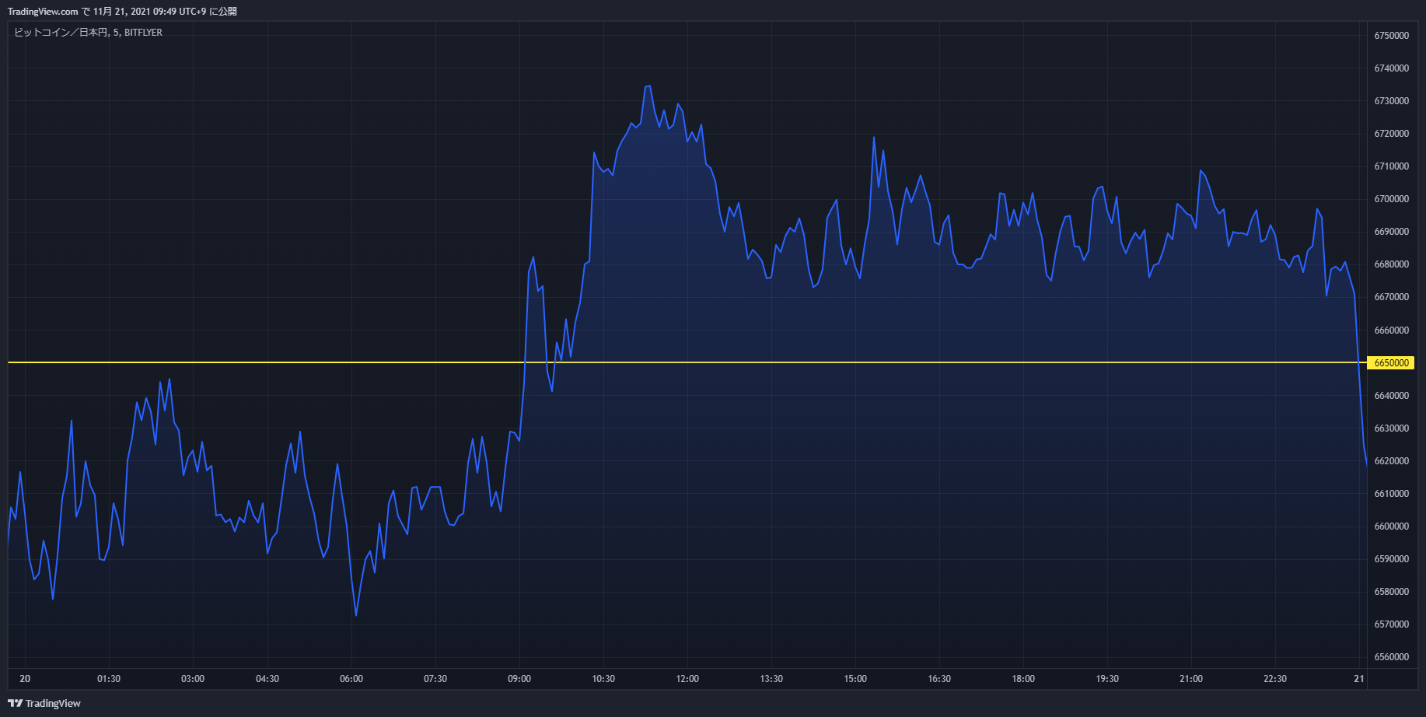Click the 07:30 time axis label
This screenshot has height=717, width=1426.
coord(435,679)
